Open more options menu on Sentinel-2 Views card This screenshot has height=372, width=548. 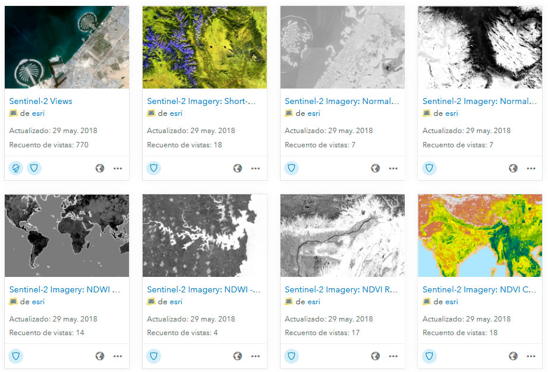pos(118,168)
